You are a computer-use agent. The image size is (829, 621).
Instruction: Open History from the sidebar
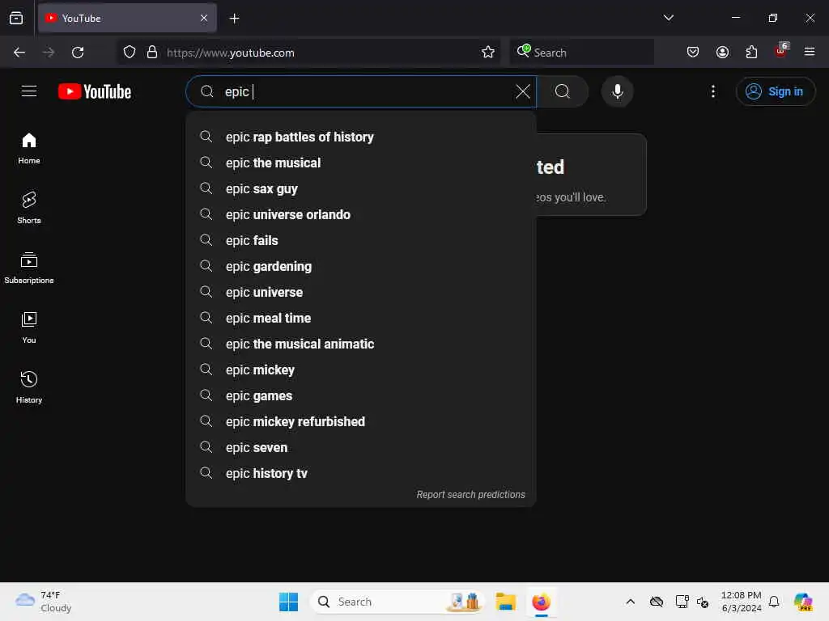pos(29,387)
